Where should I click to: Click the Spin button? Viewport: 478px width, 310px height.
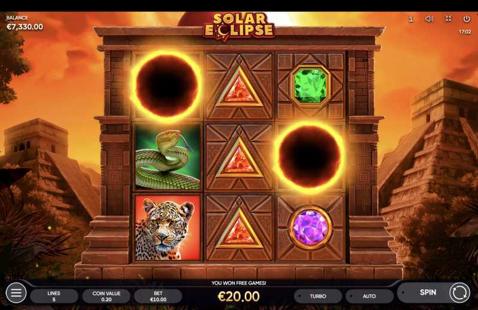click(x=428, y=292)
